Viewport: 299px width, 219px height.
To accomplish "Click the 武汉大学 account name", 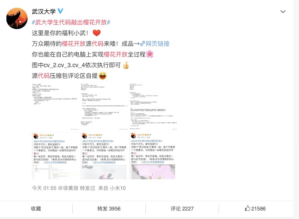I will [44, 12].
